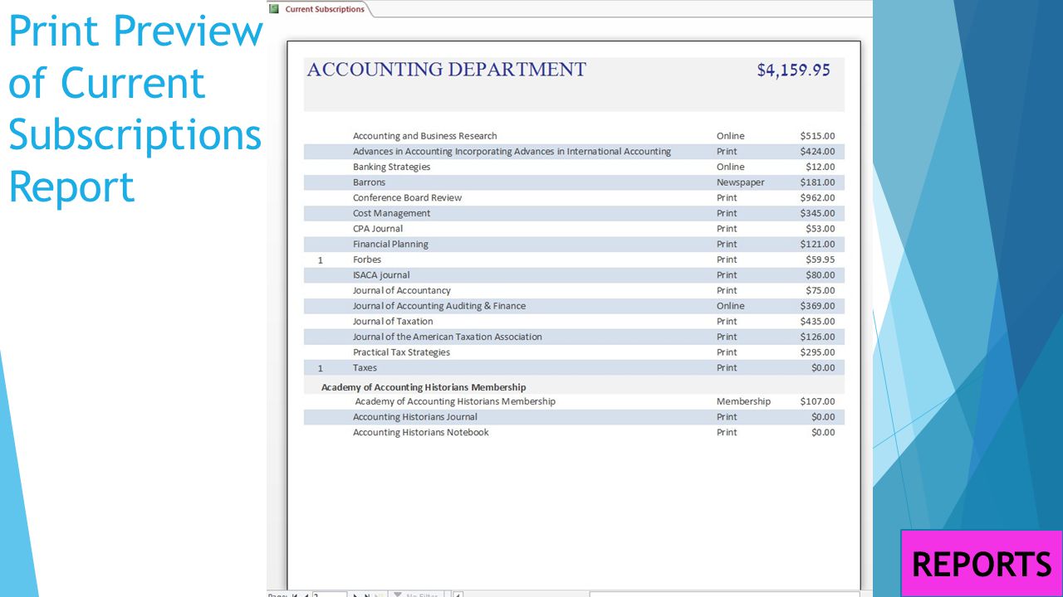Click the $424.00 price
The height and width of the screenshot is (597, 1063).
pos(817,152)
